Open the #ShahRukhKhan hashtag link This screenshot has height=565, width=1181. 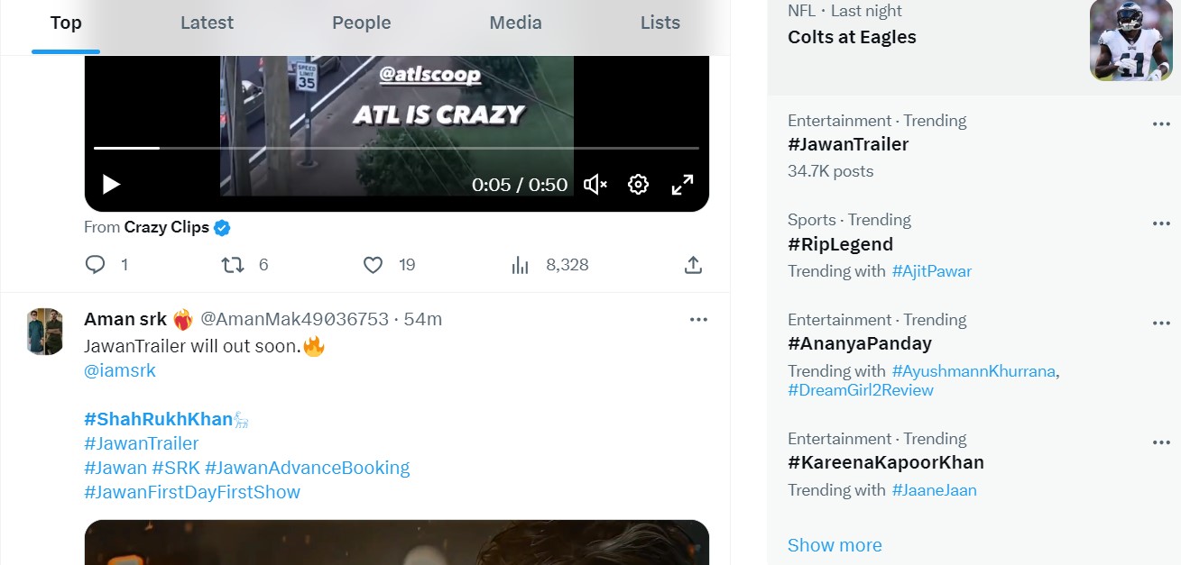tap(158, 419)
